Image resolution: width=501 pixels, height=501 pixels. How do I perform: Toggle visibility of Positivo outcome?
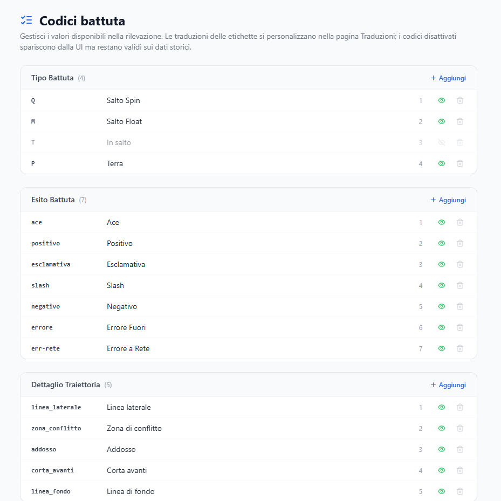(442, 243)
